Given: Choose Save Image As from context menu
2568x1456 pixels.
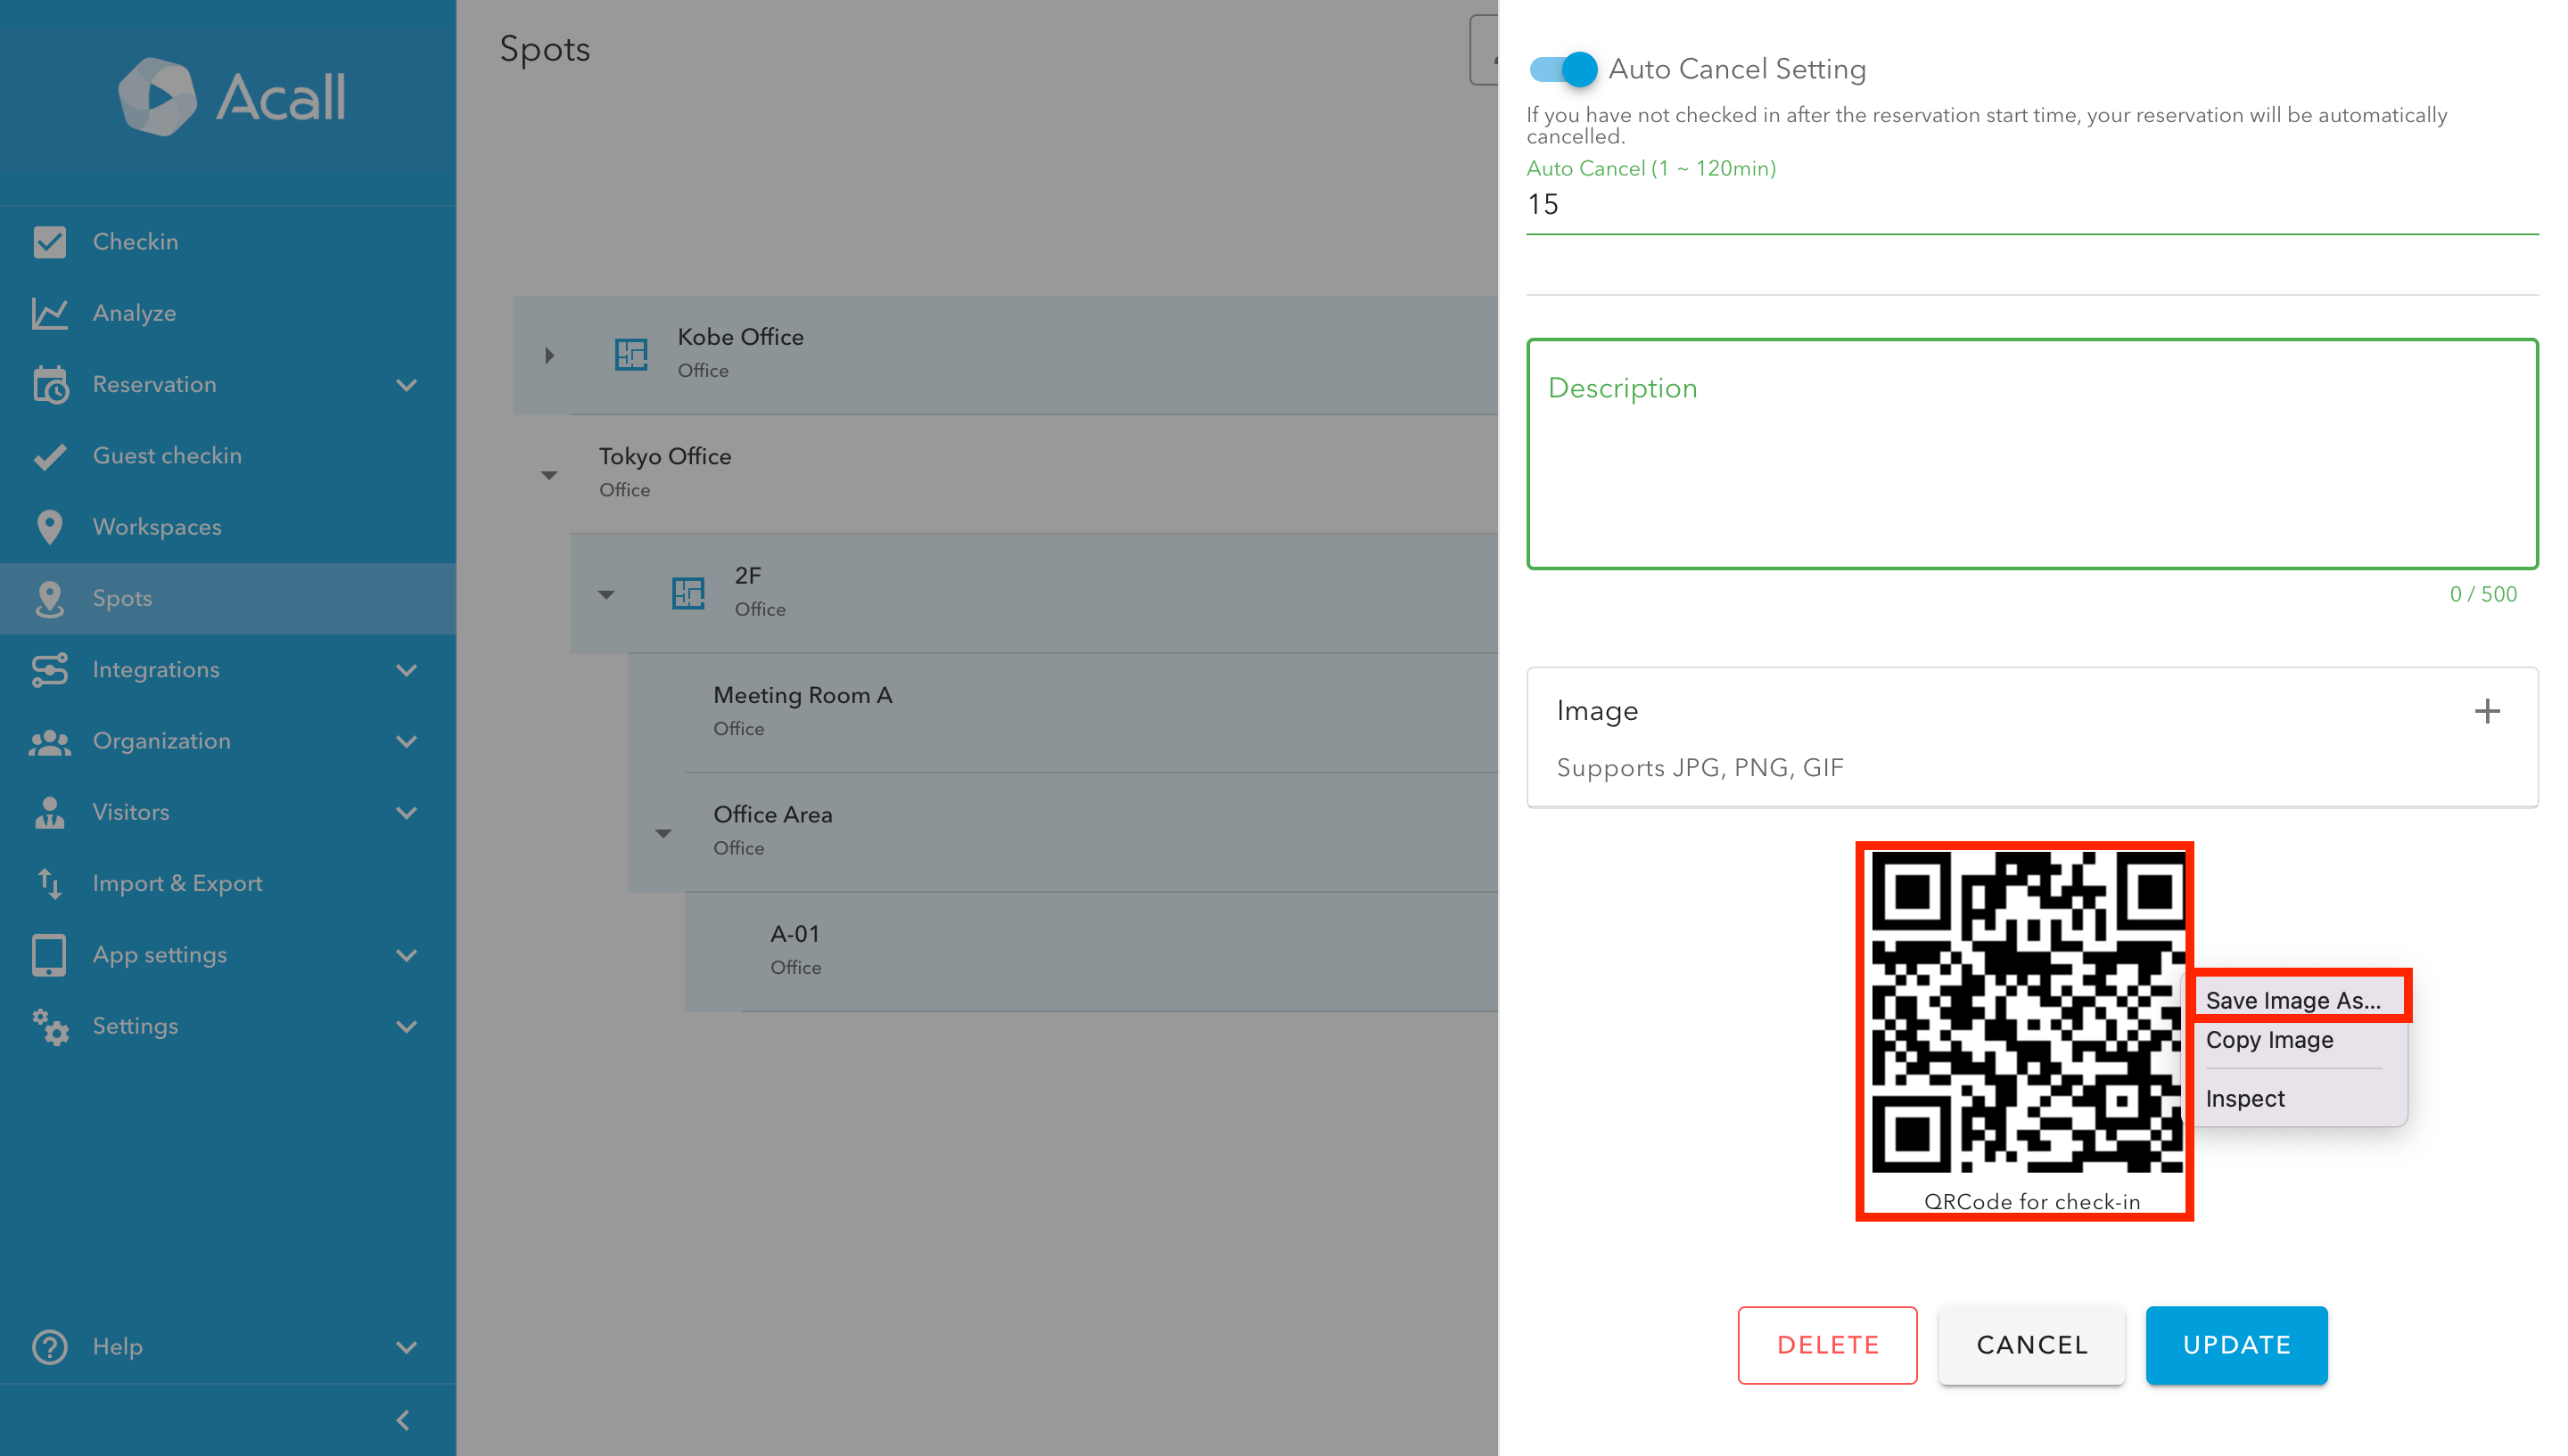Looking at the screenshot, I should [2292, 1000].
